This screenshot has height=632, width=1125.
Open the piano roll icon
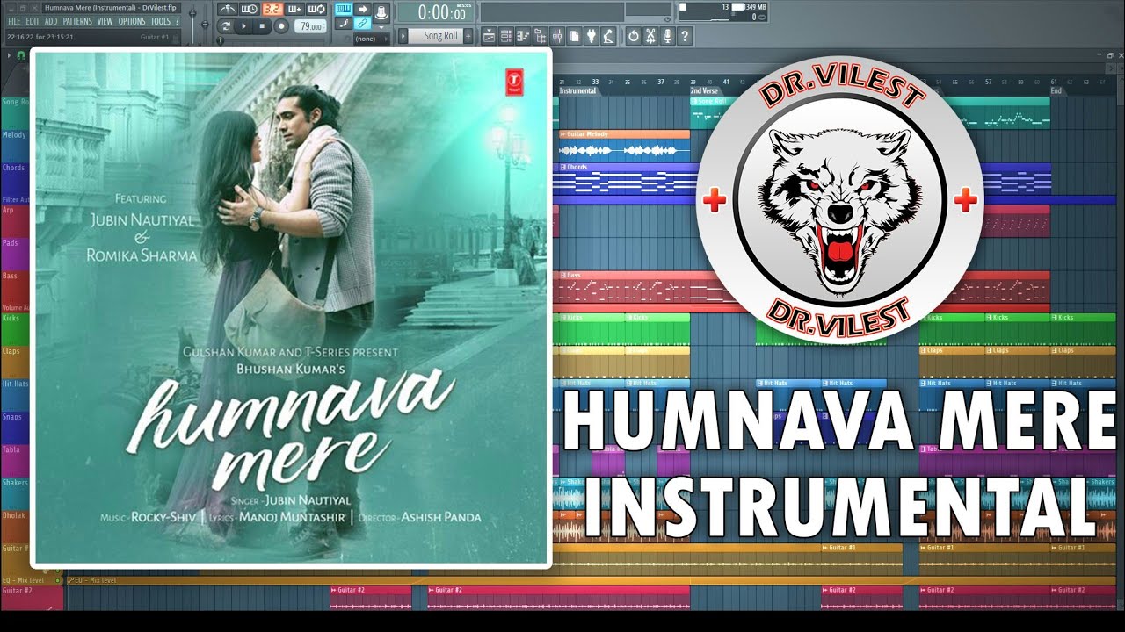(523, 36)
